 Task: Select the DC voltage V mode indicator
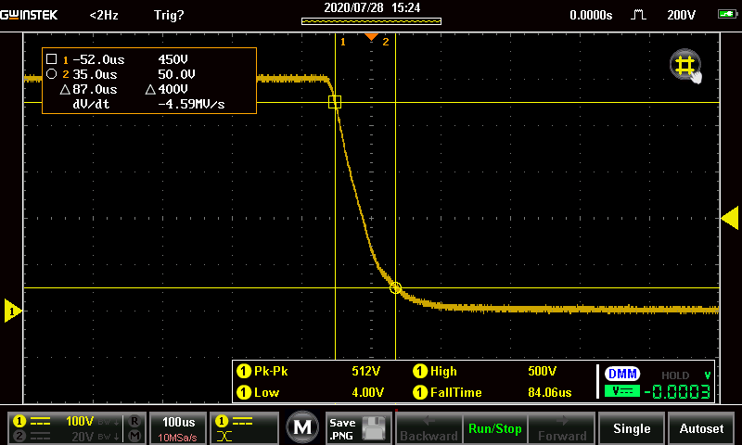pos(622,391)
